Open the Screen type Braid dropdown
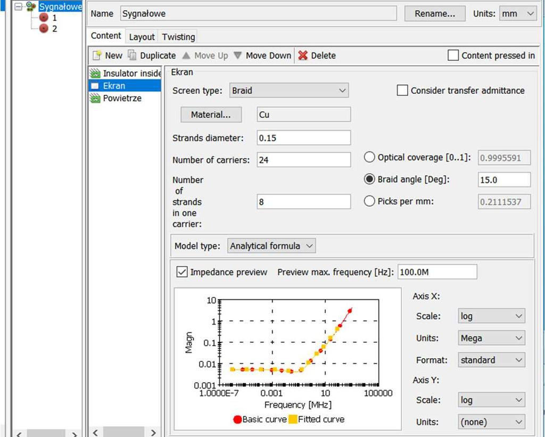545x437 pixels. (289, 91)
